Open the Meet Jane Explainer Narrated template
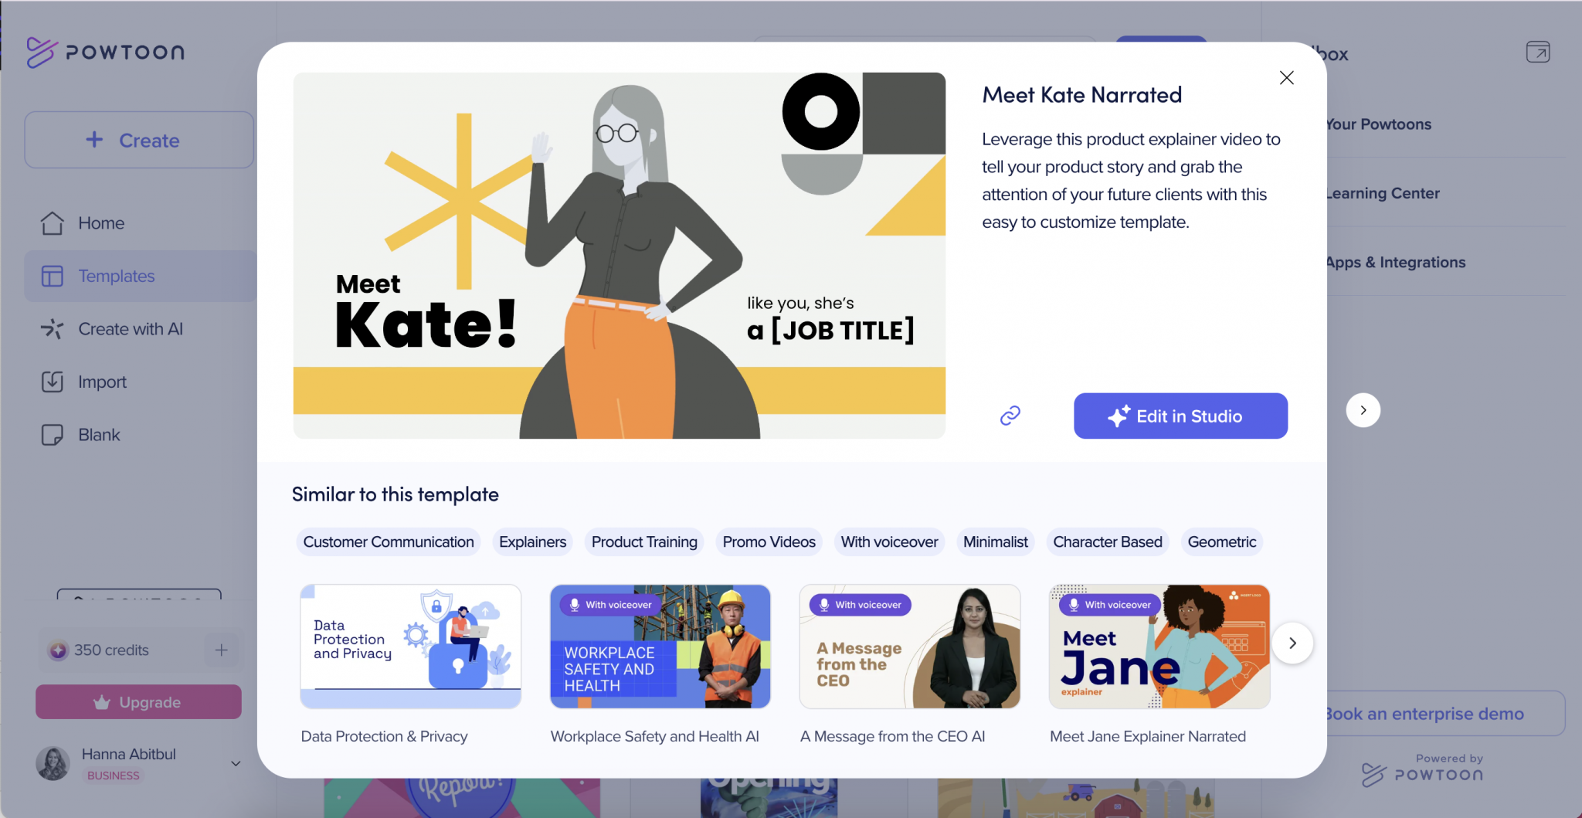This screenshot has height=818, width=1582. [1158, 647]
